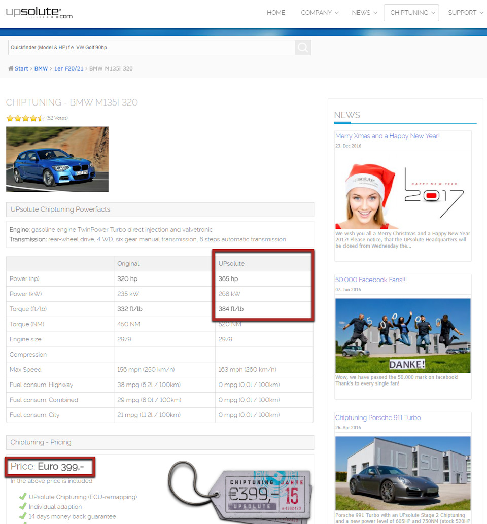
Task: Click the third rating star
Action: (25, 118)
